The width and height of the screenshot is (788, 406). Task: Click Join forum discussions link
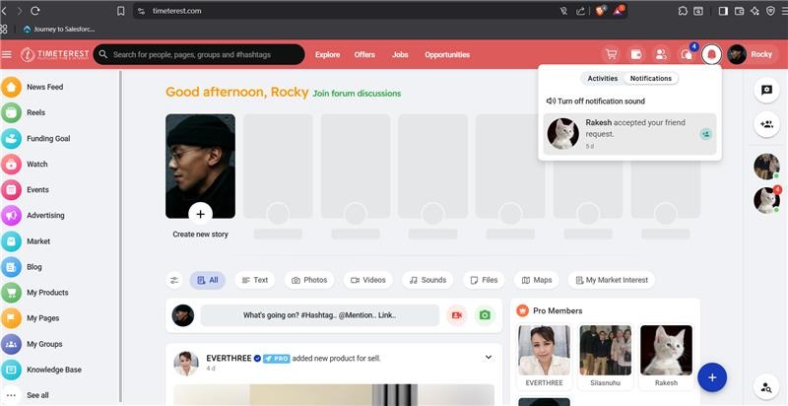pyautogui.click(x=357, y=94)
